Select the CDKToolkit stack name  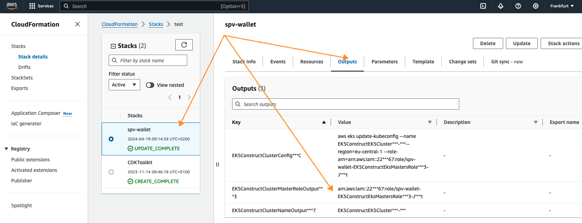pyautogui.click(x=140, y=162)
